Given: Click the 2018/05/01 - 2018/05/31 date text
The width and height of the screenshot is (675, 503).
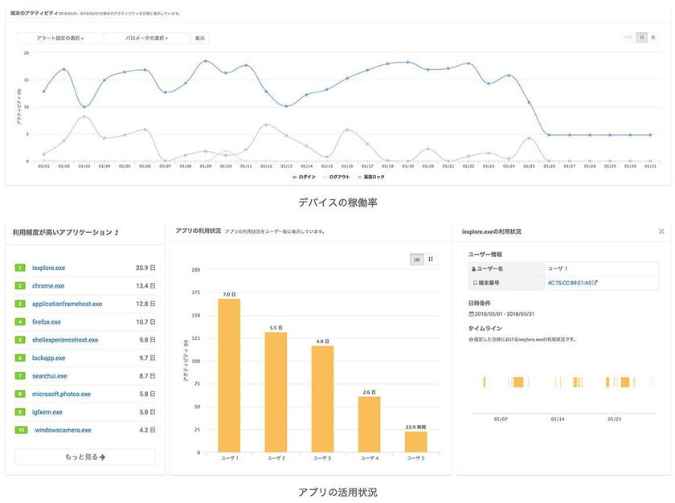Looking at the screenshot, I should pos(505,313).
